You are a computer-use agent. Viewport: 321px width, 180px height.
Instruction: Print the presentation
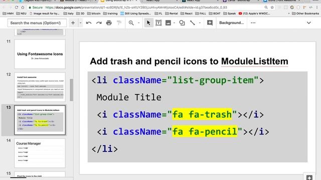click(109, 23)
